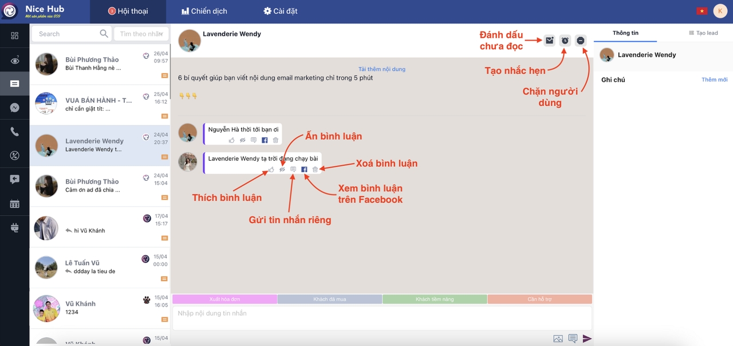Switch to the Hội thoại tab

[128, 11]
